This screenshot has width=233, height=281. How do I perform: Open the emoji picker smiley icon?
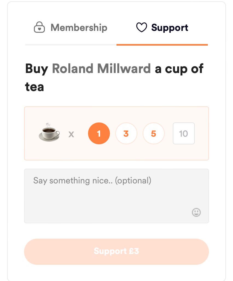pyautogui.click(x=196, y=212)
